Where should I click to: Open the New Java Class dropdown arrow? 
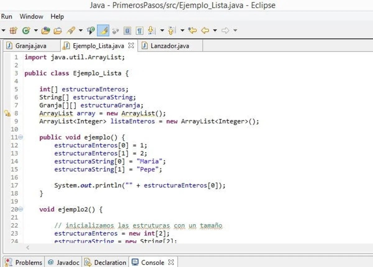(35, 31)
